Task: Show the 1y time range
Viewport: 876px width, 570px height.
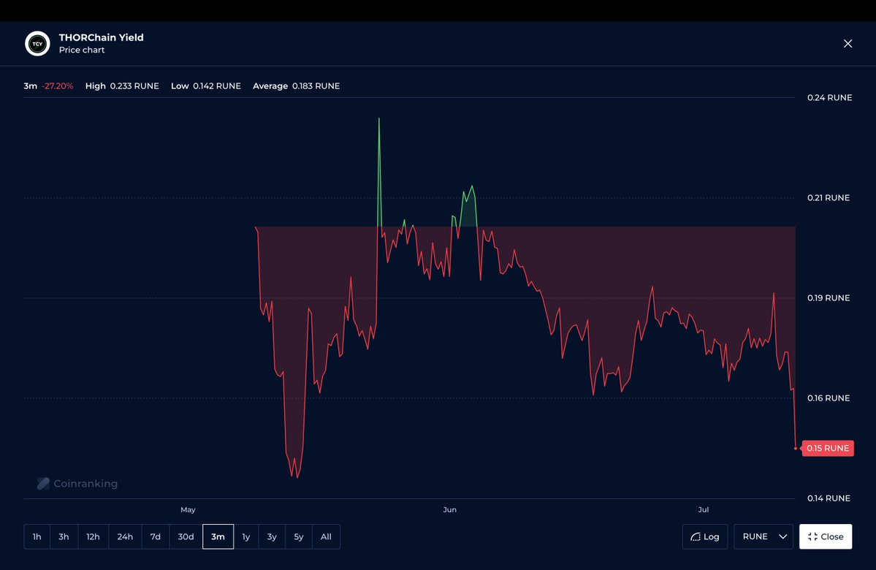Action: coord(245,536)
